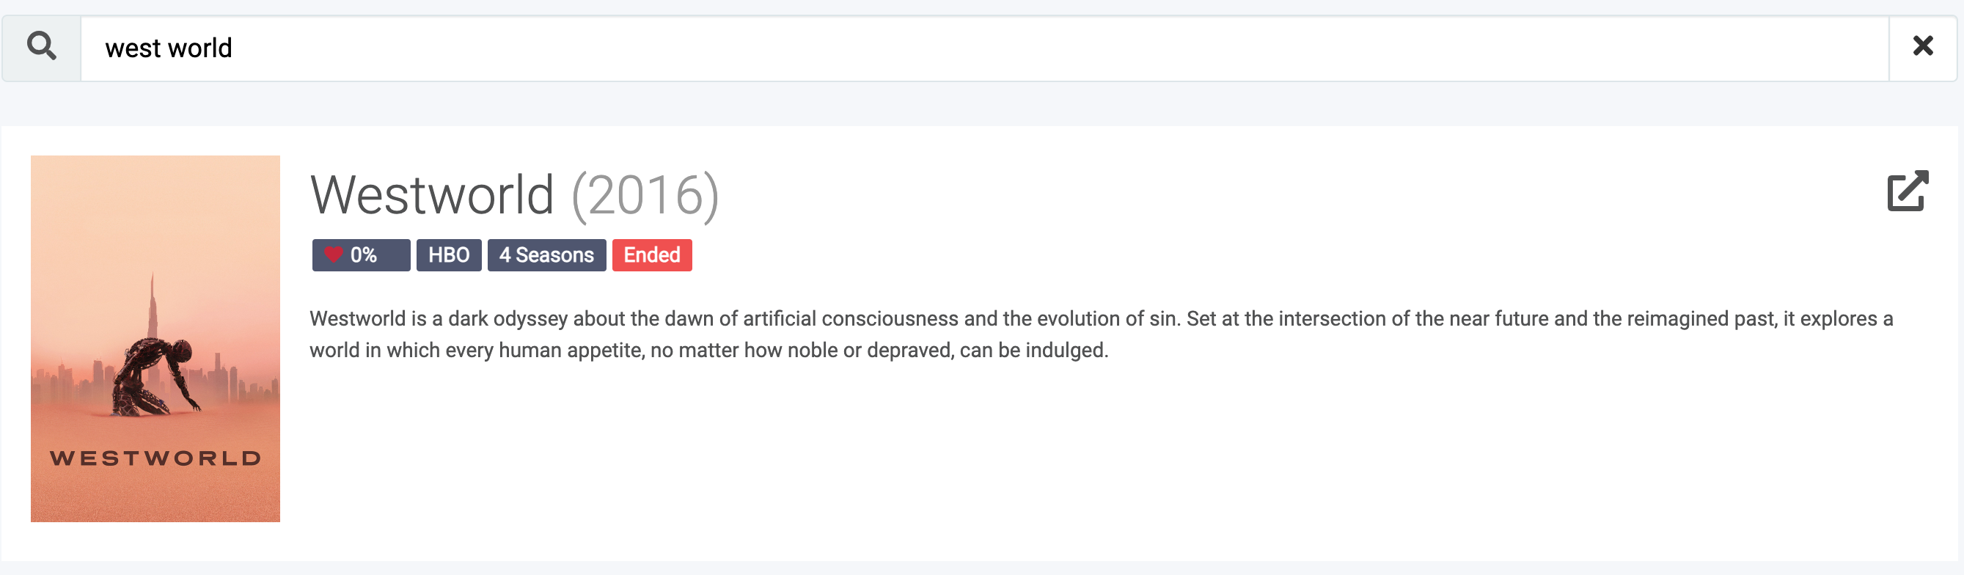This screenshot has width=1964, height=575.
Task: Click the Westworld description paragraph
Action: (1101, 334)
